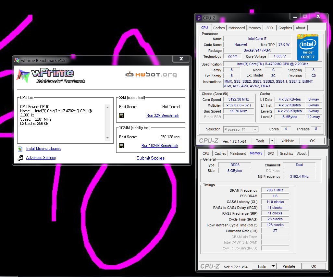
Task: Click Code Name value Haswell
Action: (241, 44)
